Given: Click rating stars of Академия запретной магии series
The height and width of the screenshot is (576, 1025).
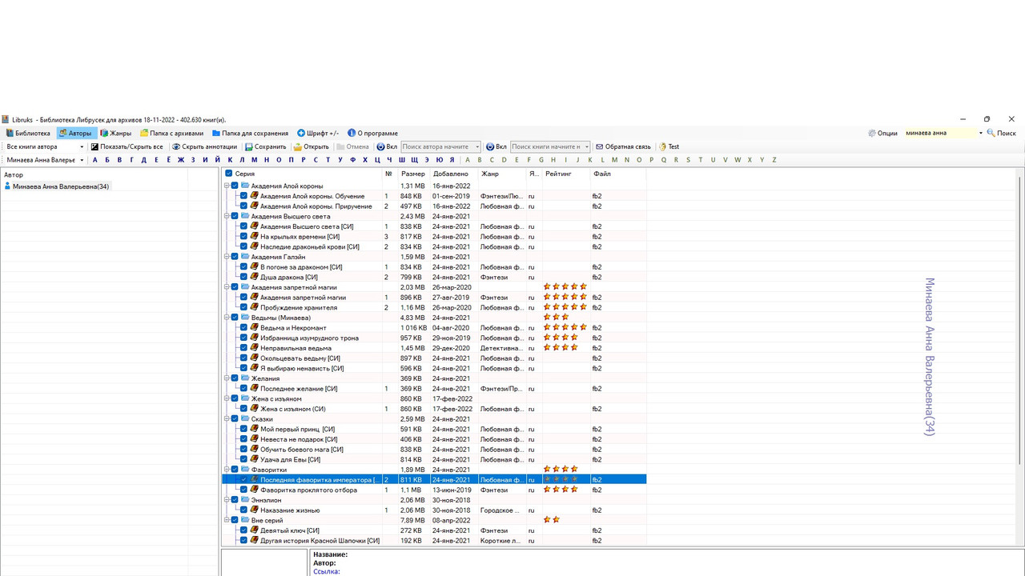Looking at the screenshot, I should [565, 286].
